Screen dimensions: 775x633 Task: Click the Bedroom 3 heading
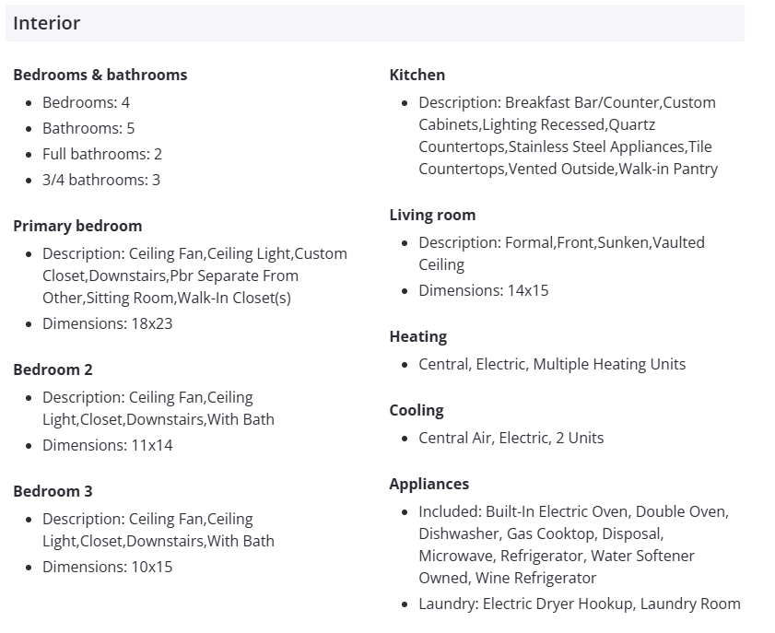pos(53,491)
